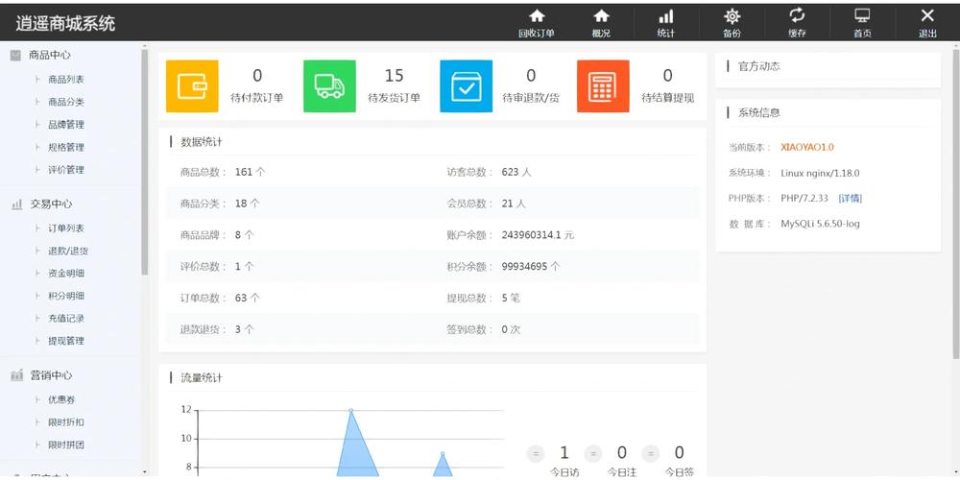Collapse the 商品中心 menu group
The height and width of the screenshot is (480, 960).
point(50,55)
